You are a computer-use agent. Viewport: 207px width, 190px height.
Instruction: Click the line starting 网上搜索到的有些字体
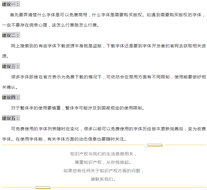point(108,46)
